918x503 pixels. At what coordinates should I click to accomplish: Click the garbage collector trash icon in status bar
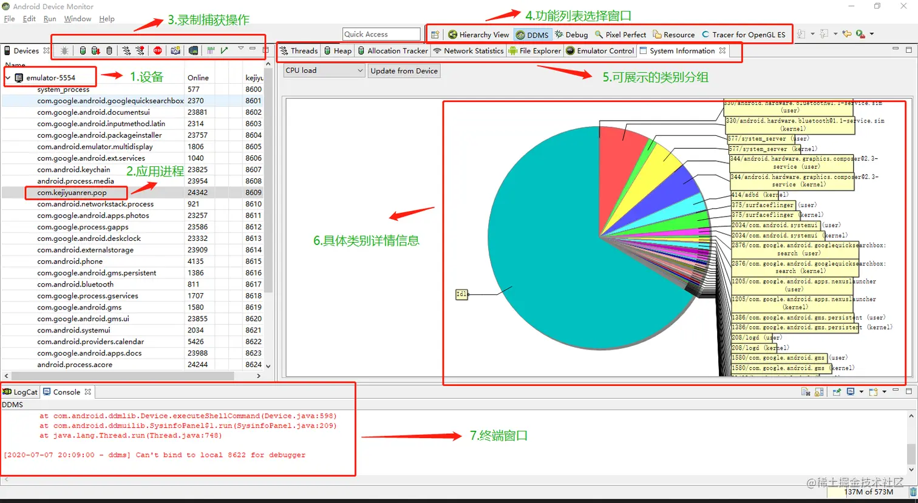pos(913,492)
